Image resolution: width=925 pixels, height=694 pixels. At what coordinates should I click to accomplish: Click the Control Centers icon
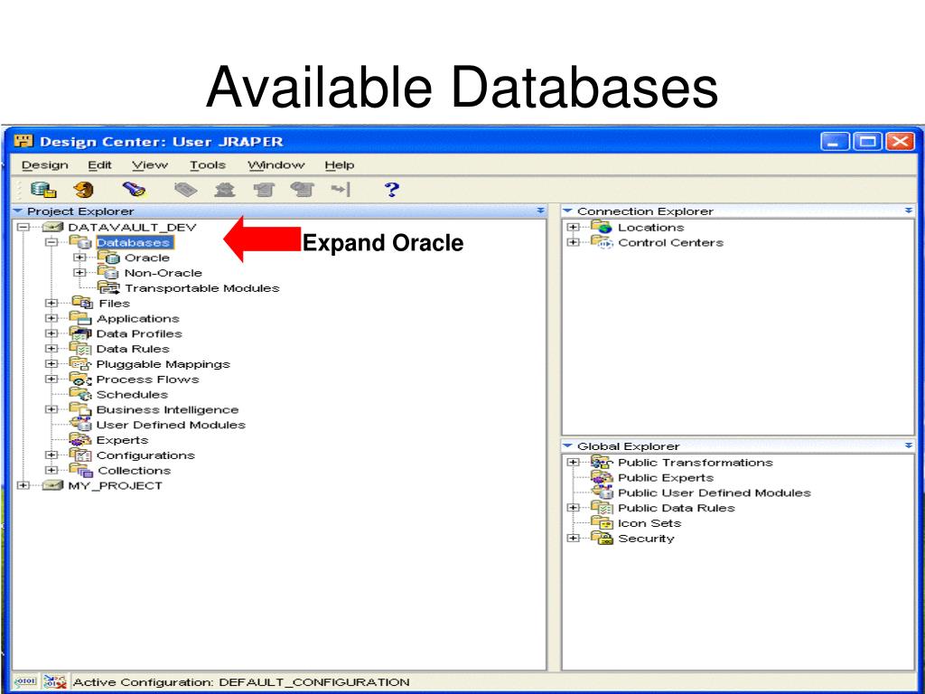(x=602, y=242)
